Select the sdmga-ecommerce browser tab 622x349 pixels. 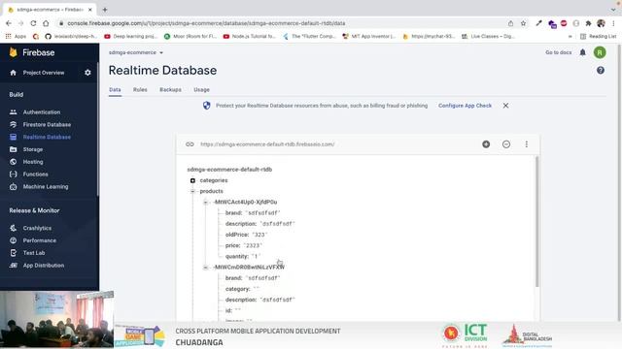coord(50,10)
